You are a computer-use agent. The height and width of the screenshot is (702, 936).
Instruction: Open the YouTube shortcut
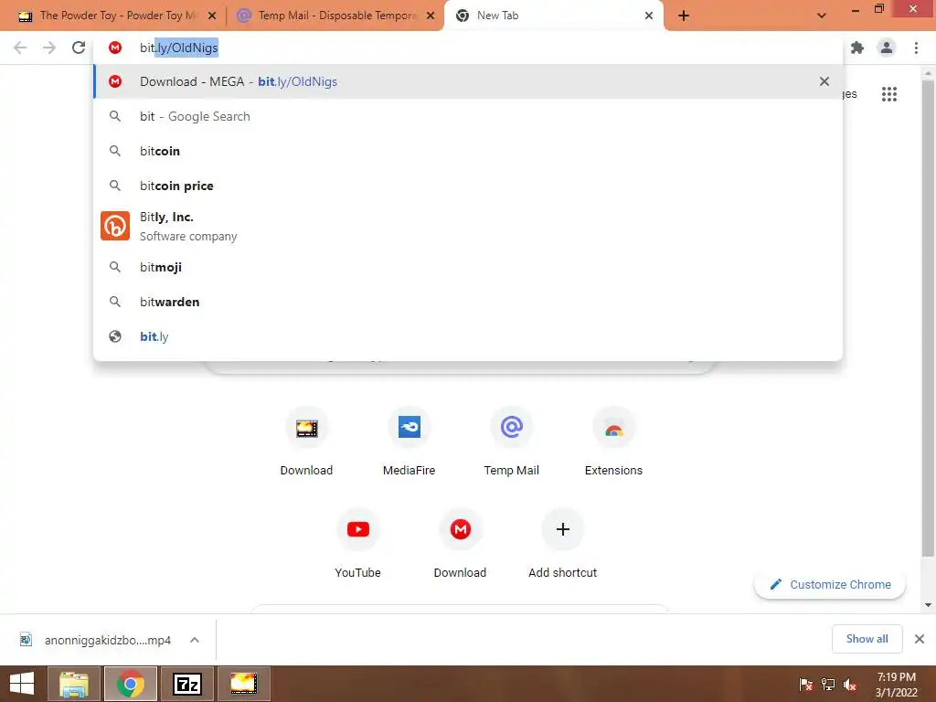pos(358,545)
